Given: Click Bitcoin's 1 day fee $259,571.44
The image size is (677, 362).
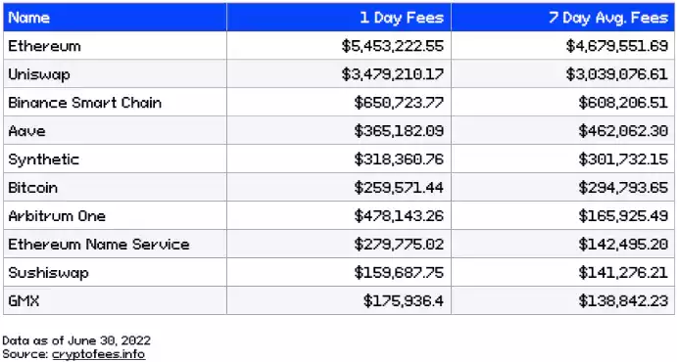Looking at the screenshot, I should (399, 188).
